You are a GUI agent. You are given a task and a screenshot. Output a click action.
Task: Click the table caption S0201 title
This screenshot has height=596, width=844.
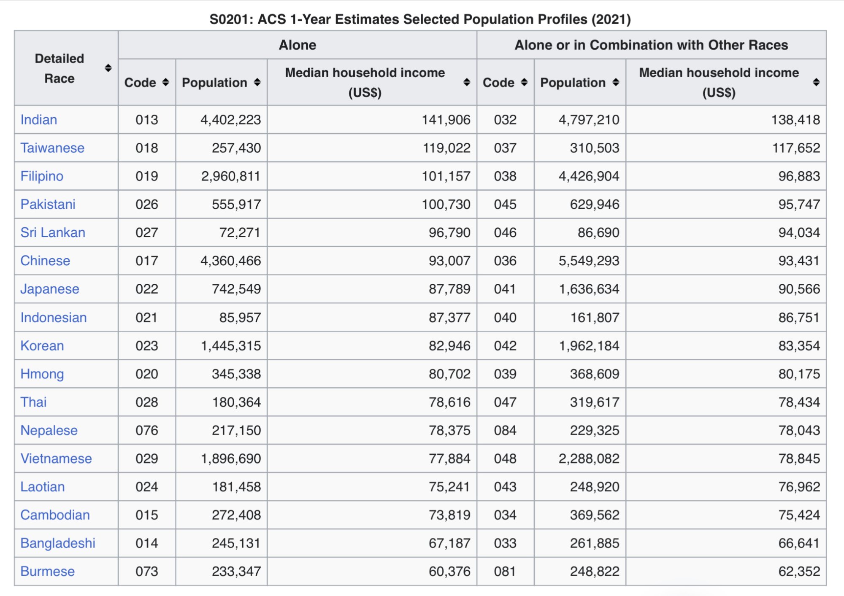[420, 19]
